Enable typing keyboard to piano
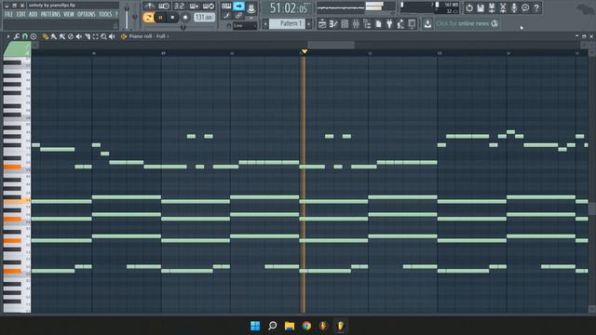 tap(226, 7)
